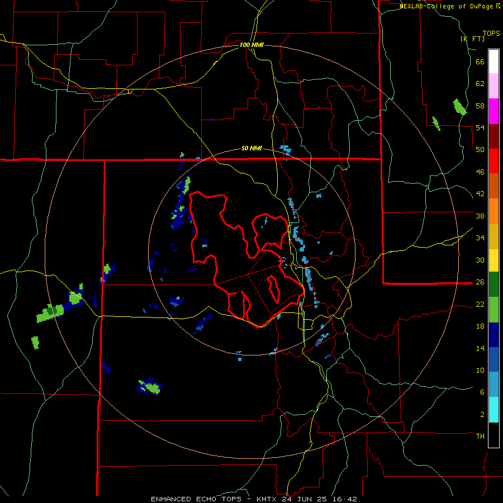503x503 pixels.
Task: Click the legend value 42
Action: [480, 194]
